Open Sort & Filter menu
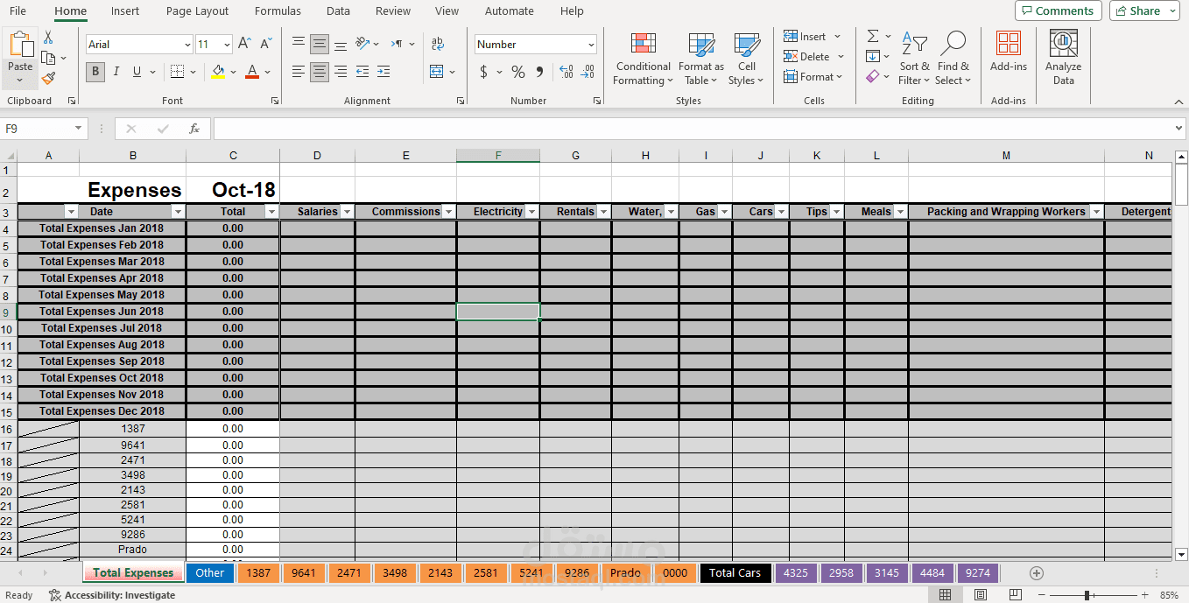Image resolution: width=1189 pixels, height=603 pixels. click(915, 60)
